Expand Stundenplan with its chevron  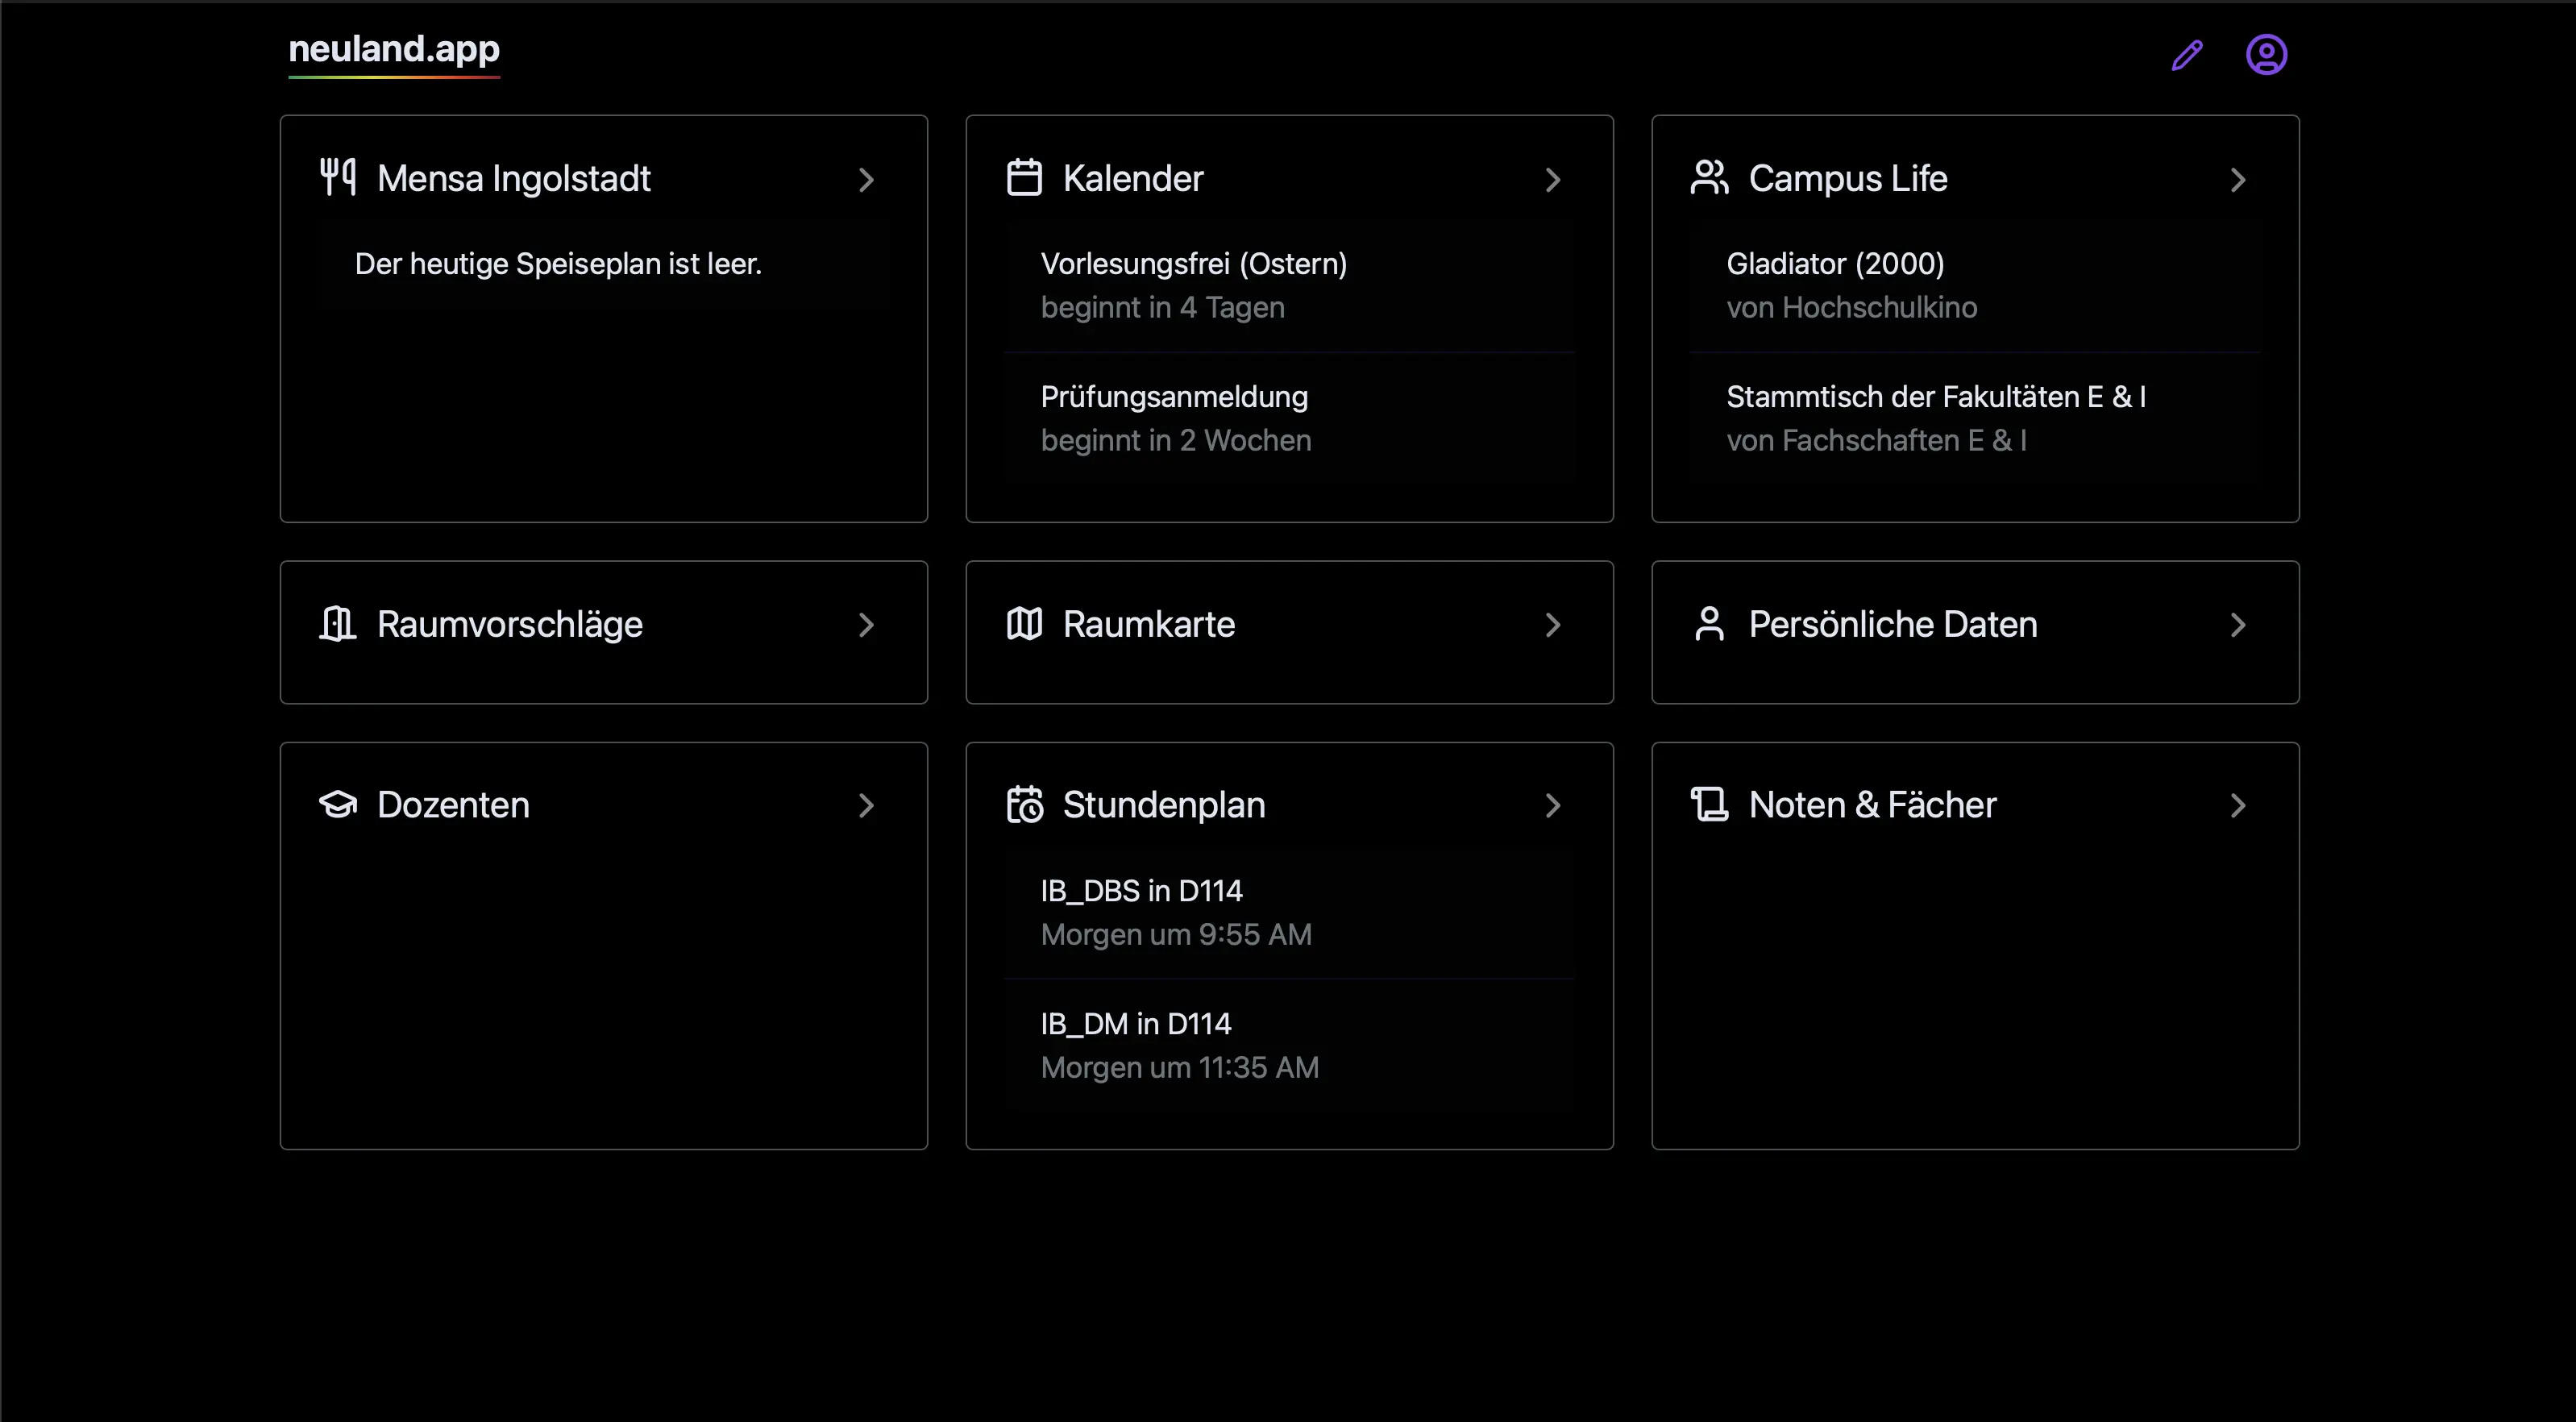[1552, 805]
